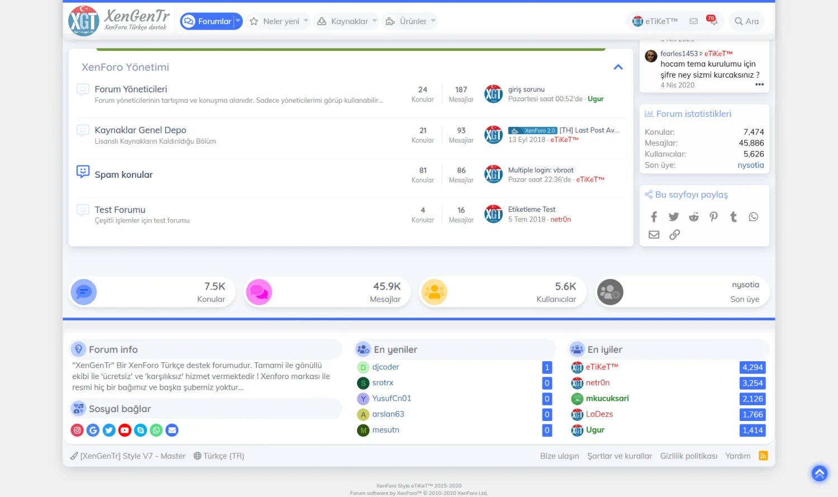
Task: Open the Ürünler nav tab
Action: [x=406, y=21]
